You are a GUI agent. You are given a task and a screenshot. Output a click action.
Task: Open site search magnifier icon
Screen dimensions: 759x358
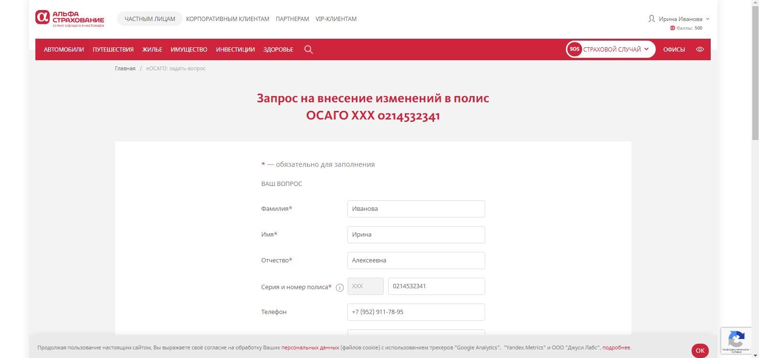click(x=308, y=50)
